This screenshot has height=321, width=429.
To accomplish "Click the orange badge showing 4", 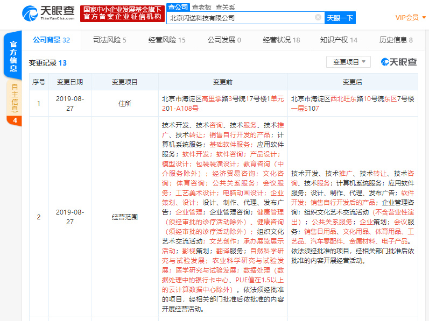I will (x=14, y=120).
